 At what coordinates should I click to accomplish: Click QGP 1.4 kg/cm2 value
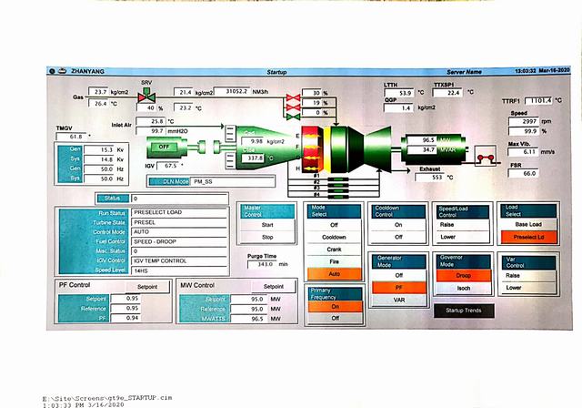(x=399, y=107)
